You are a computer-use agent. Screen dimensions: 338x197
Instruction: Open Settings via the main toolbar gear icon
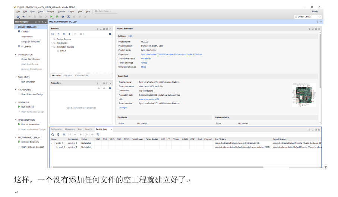(x=63, y=17)
